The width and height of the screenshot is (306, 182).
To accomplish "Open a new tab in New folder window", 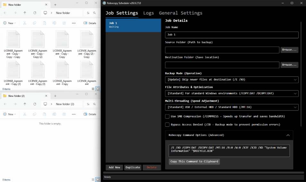I will 55,5.
